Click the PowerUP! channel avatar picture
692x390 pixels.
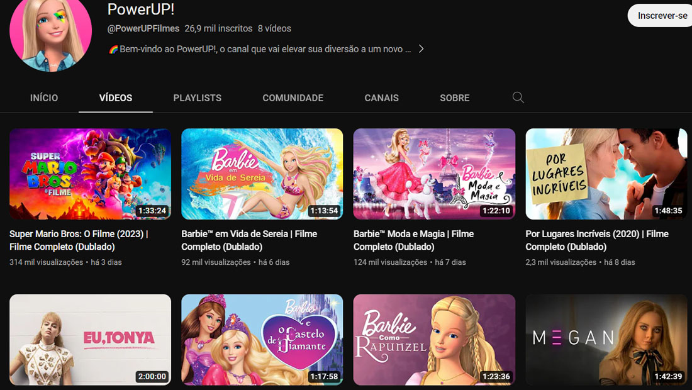pyautogui.click(x=51, y=34)
